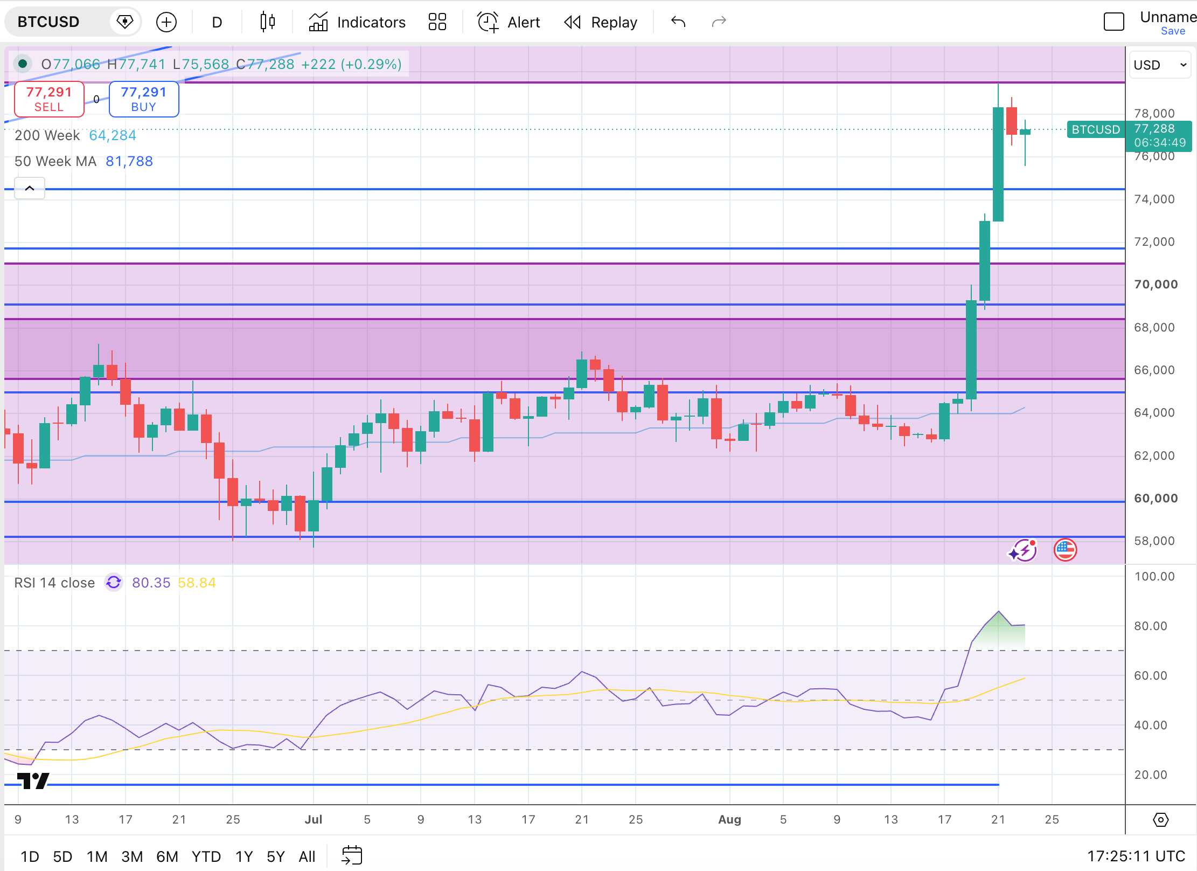Click the BTCUSD symbol search field
Screen dimensions: 1197x871
click(x=58, y=22)
